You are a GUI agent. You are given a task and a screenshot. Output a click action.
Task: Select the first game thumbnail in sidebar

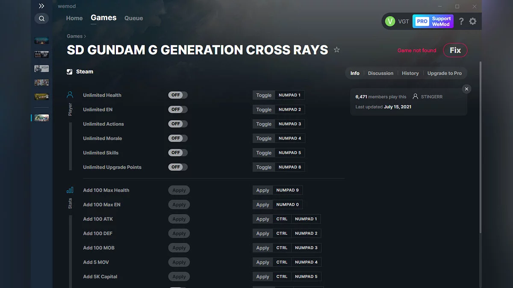click(41, 41)
